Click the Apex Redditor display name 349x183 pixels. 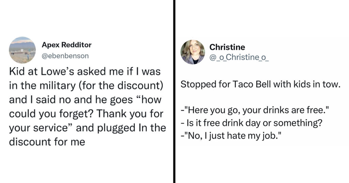pos(66,45)
